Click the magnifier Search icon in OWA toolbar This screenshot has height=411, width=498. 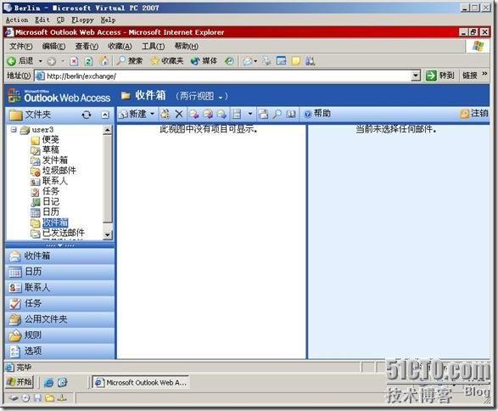tap(277, 114)
